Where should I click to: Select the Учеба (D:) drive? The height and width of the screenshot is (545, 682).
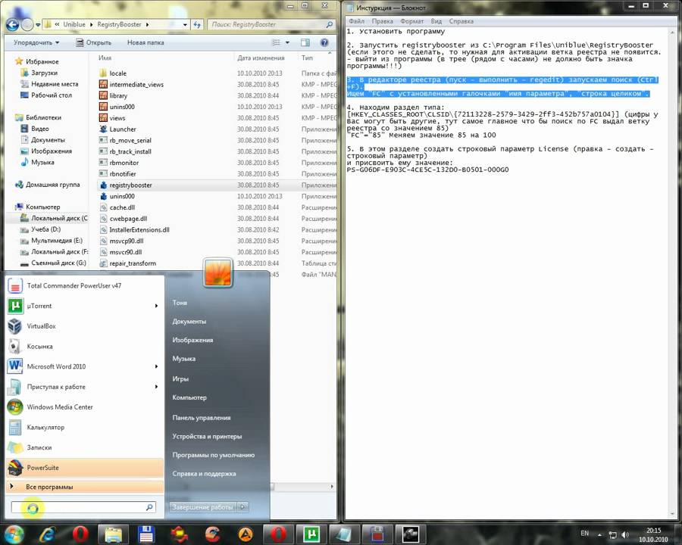coord(45,229)
